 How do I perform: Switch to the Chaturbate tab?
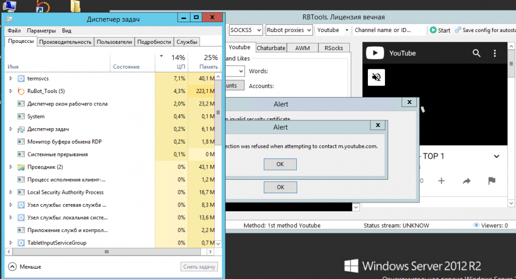point(271,48)
